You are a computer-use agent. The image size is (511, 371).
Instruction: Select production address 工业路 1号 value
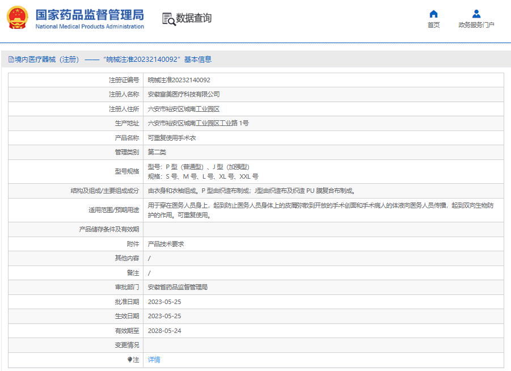[198, 123]
